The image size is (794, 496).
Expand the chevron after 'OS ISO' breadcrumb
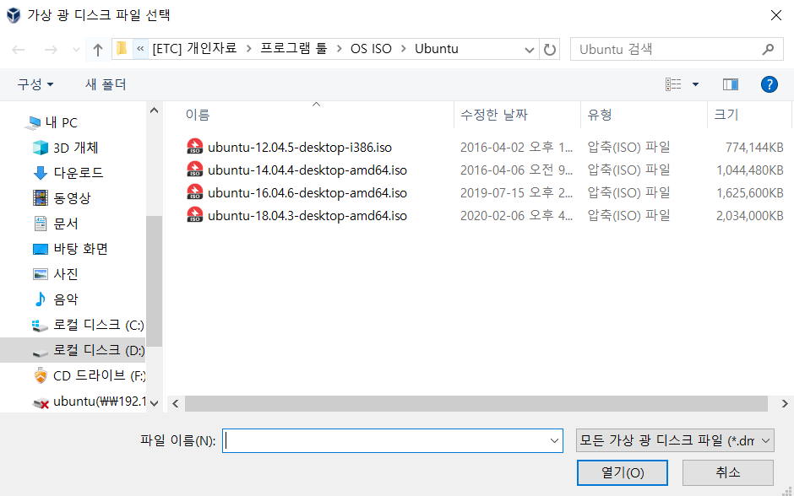click(x=404, y=49)
